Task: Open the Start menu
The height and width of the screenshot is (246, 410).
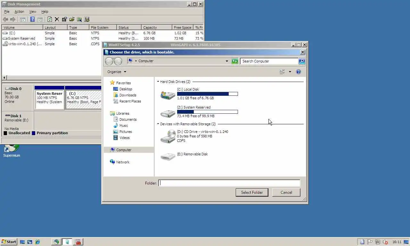Action: point(9,242)
